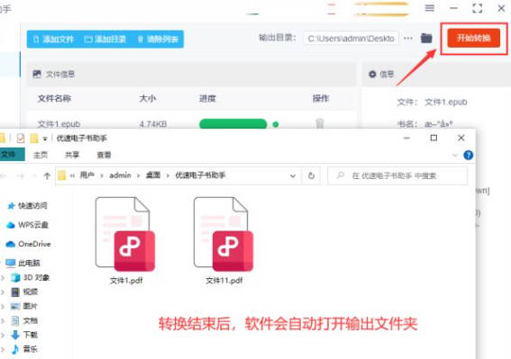511x359 pixels.
Task: Delete 文件1.epub using its trash icon
Action: (x=320, y=123)
